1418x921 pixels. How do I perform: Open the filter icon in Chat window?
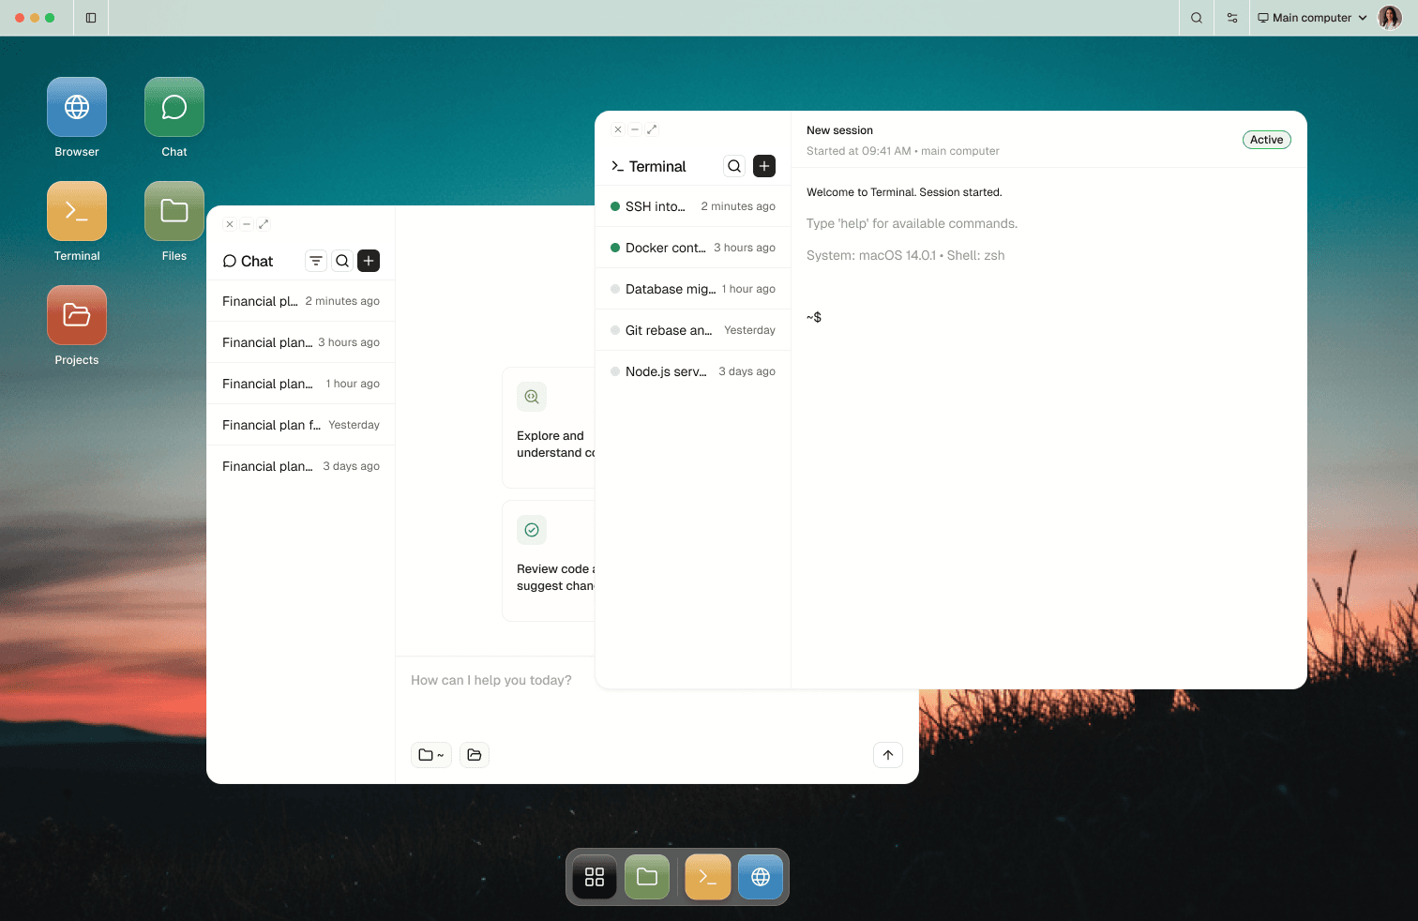click(x=316, y=261)
